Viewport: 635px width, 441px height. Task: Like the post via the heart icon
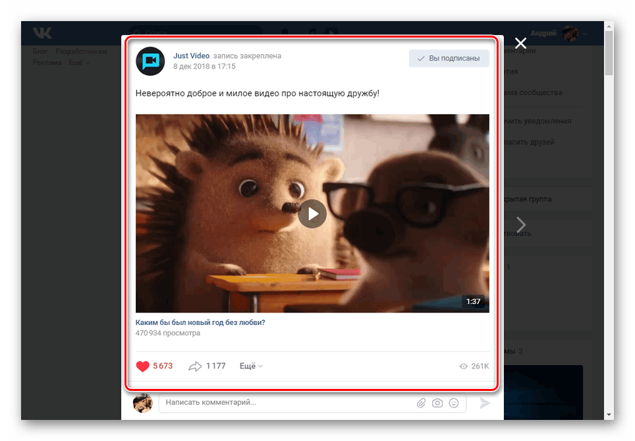(x=142, y=366)
